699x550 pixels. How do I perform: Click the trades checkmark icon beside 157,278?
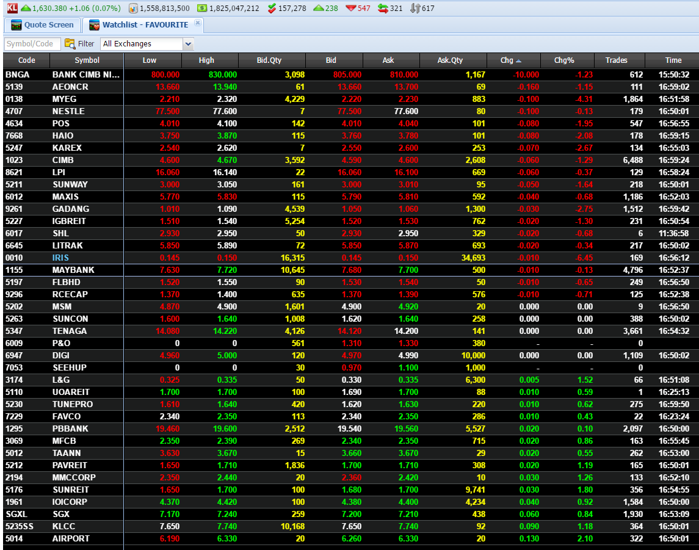(272, 8)
